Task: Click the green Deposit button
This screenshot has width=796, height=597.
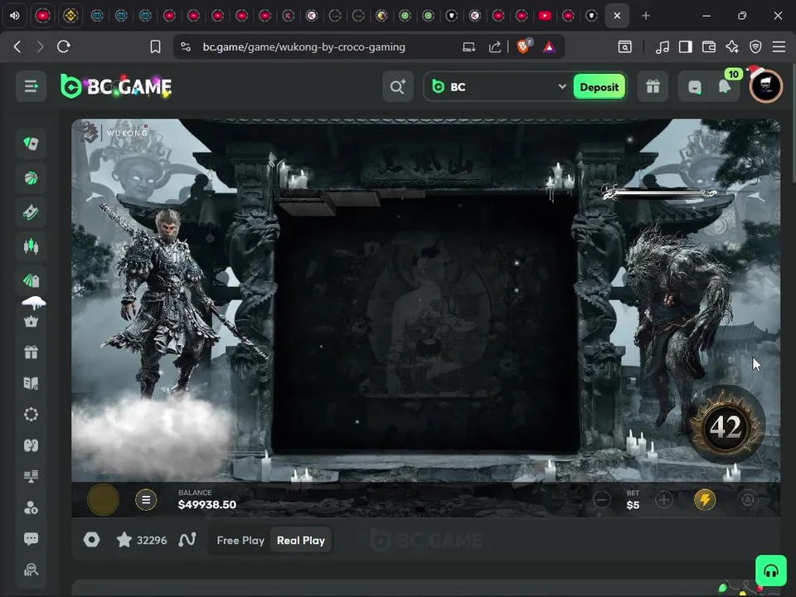Action: [x=599, y=87]
